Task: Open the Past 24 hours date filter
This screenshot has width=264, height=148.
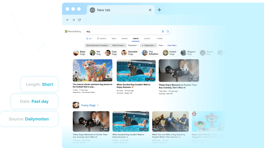Action: click(119, 45)
